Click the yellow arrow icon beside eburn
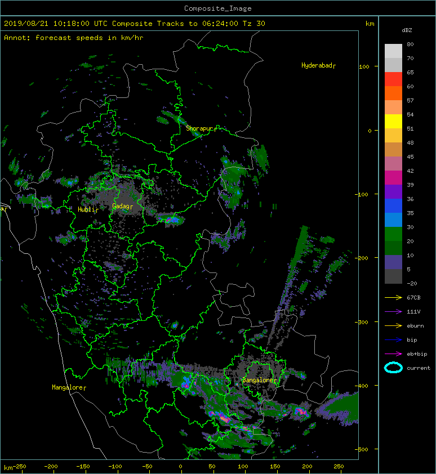The image size is (436, 474). [393, 326]
